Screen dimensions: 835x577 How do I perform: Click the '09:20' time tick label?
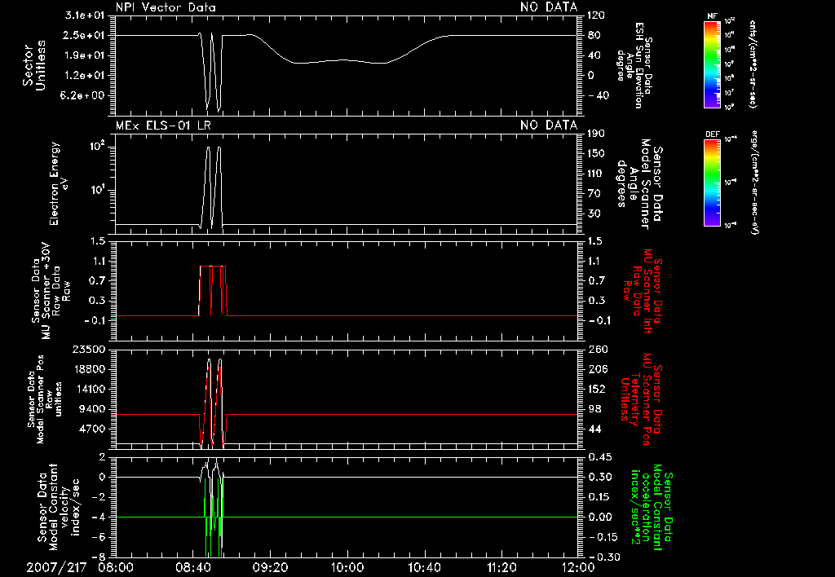click(269, 567)
